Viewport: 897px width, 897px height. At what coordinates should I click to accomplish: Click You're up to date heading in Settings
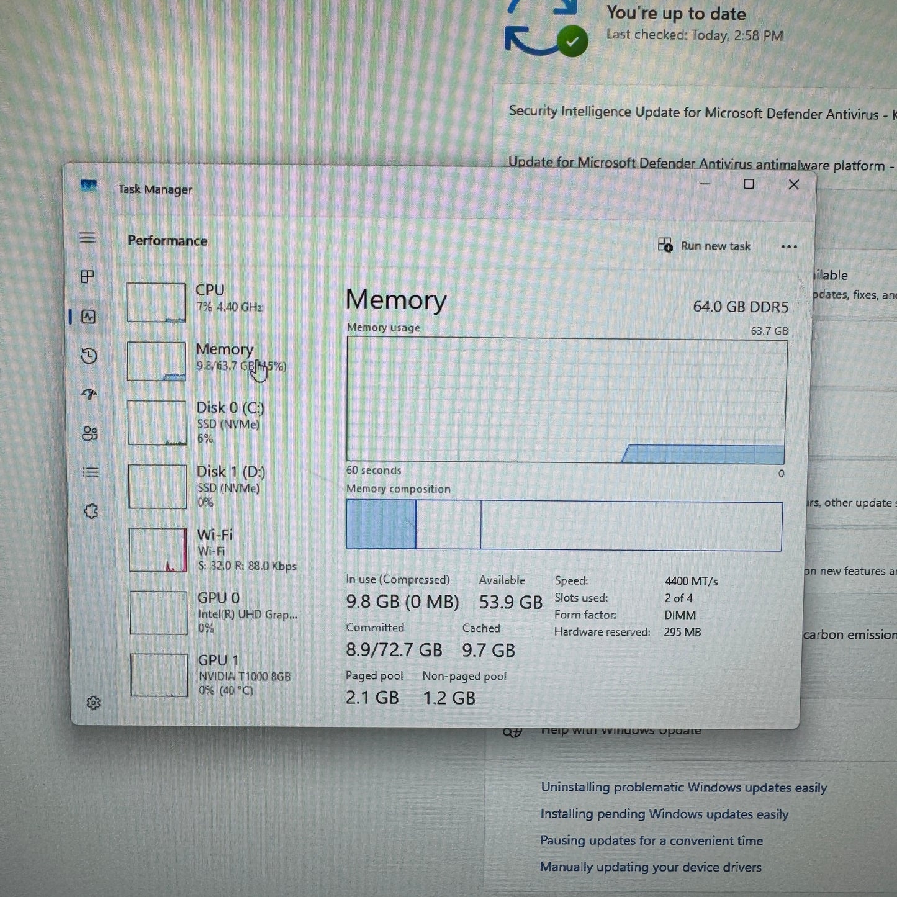[676, 13]
